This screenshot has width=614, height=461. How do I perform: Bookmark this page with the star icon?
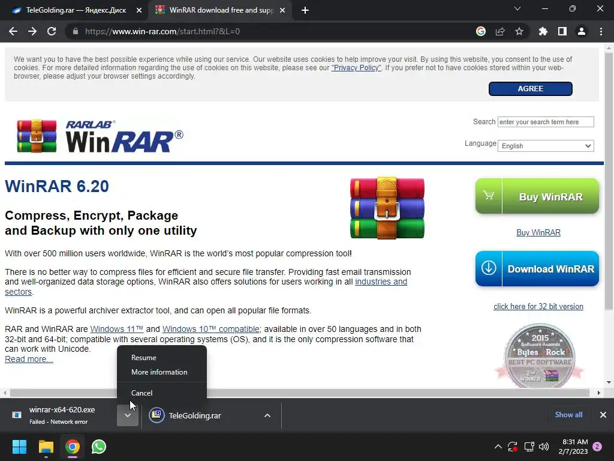519,31
